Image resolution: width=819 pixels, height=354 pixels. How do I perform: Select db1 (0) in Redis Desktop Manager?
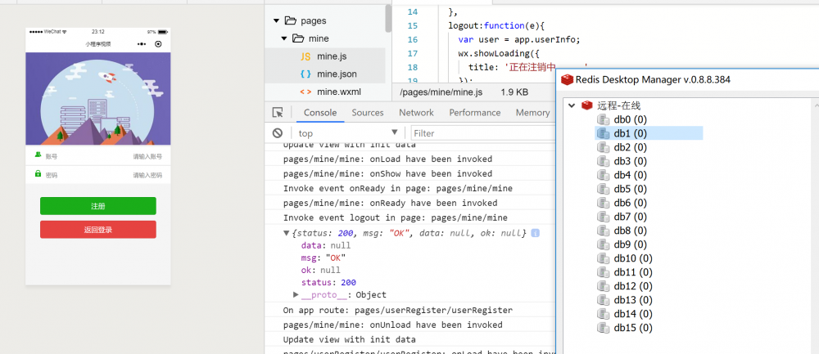coord(630,133)
